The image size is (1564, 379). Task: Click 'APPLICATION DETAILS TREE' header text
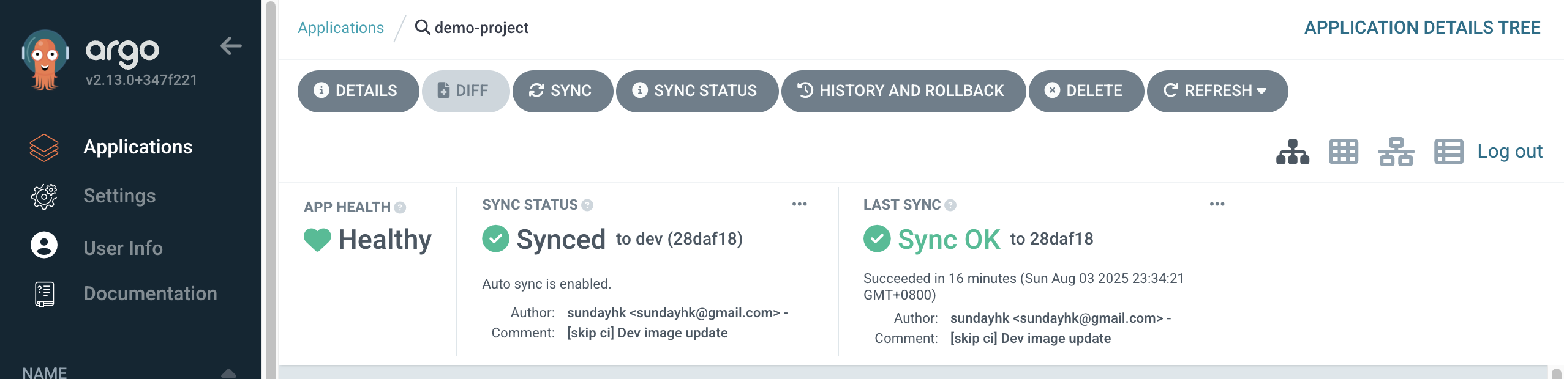pyautogui.click(x=1422, y=28)
